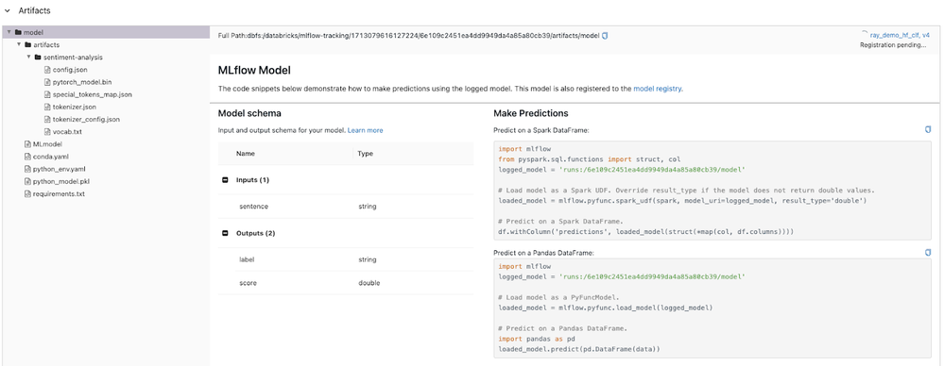Select special_tokens_map.json file
Viewport: 944px width, 366px height.
click(x=92, y=94)
